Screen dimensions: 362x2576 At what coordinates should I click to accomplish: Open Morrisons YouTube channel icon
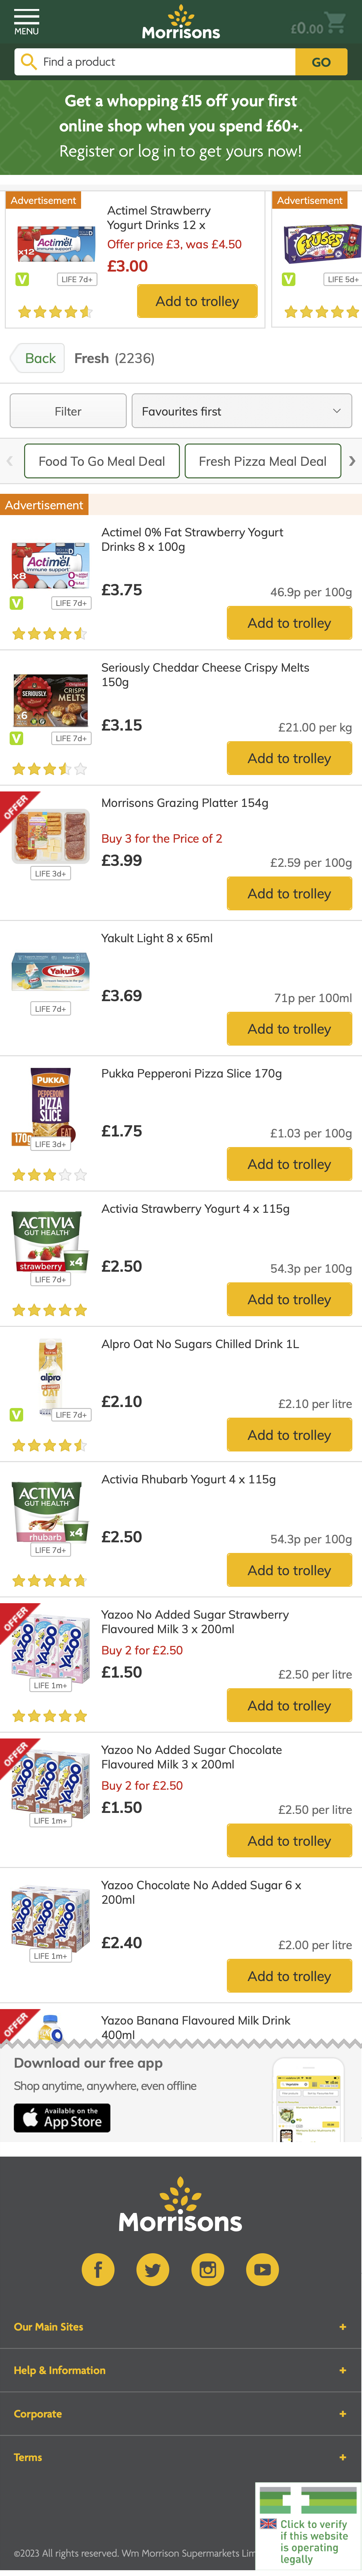[x=263, y=2269]
